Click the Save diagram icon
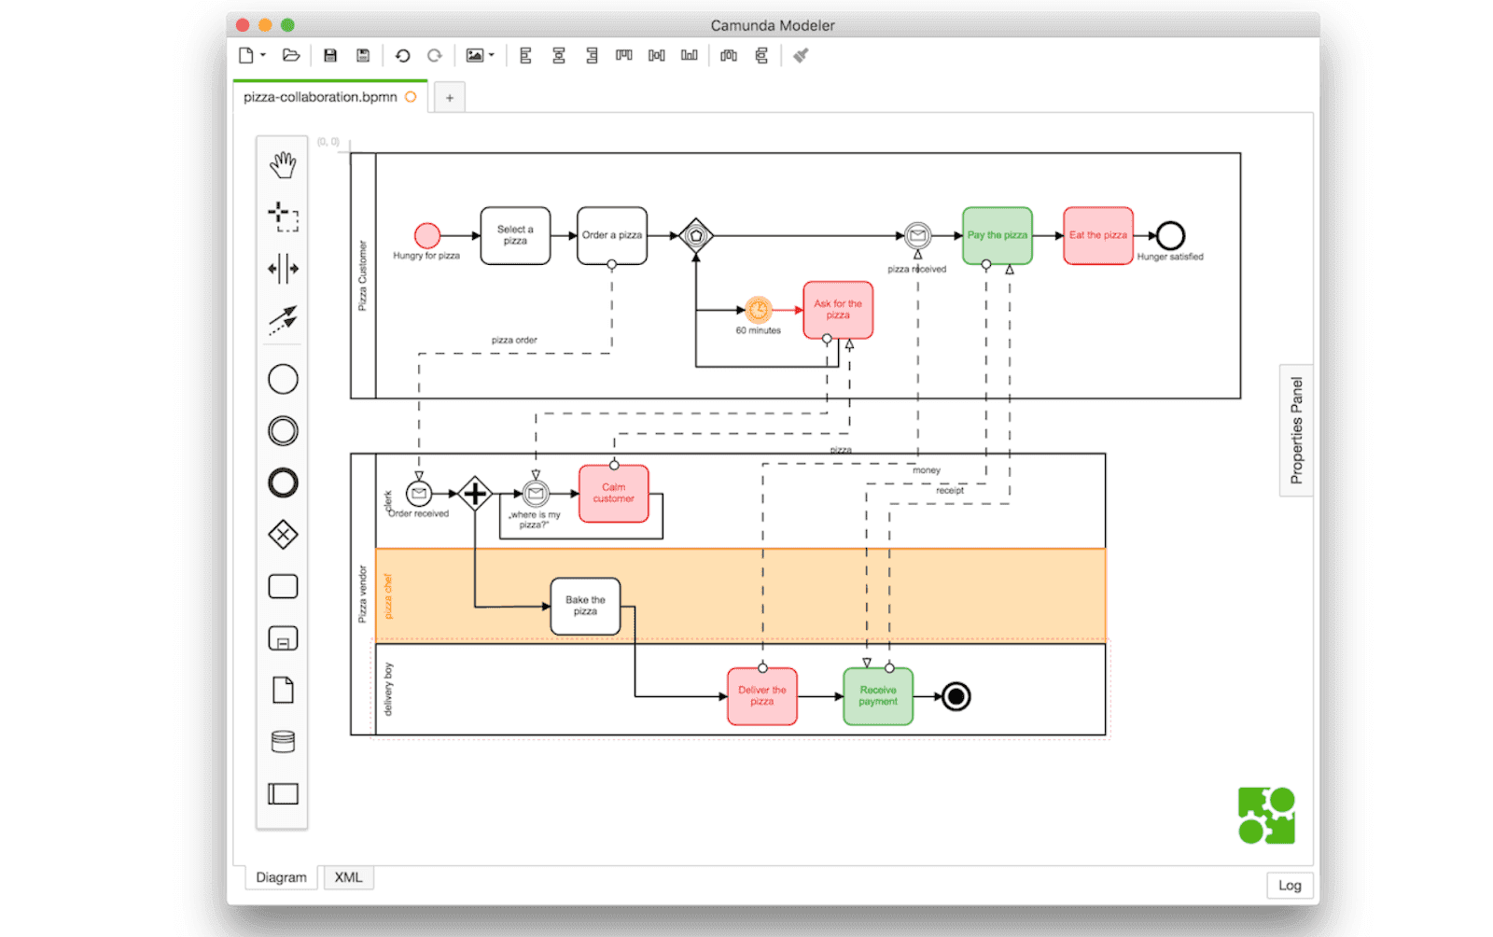This screenshot has width=1493, height=937. point(328,55)
